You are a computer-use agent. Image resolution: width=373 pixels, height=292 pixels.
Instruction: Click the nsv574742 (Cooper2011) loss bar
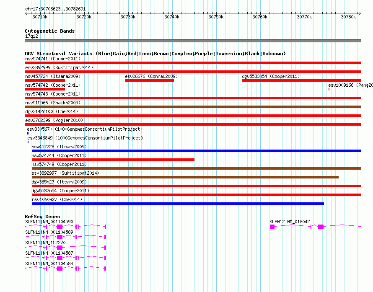click(45, 89)
